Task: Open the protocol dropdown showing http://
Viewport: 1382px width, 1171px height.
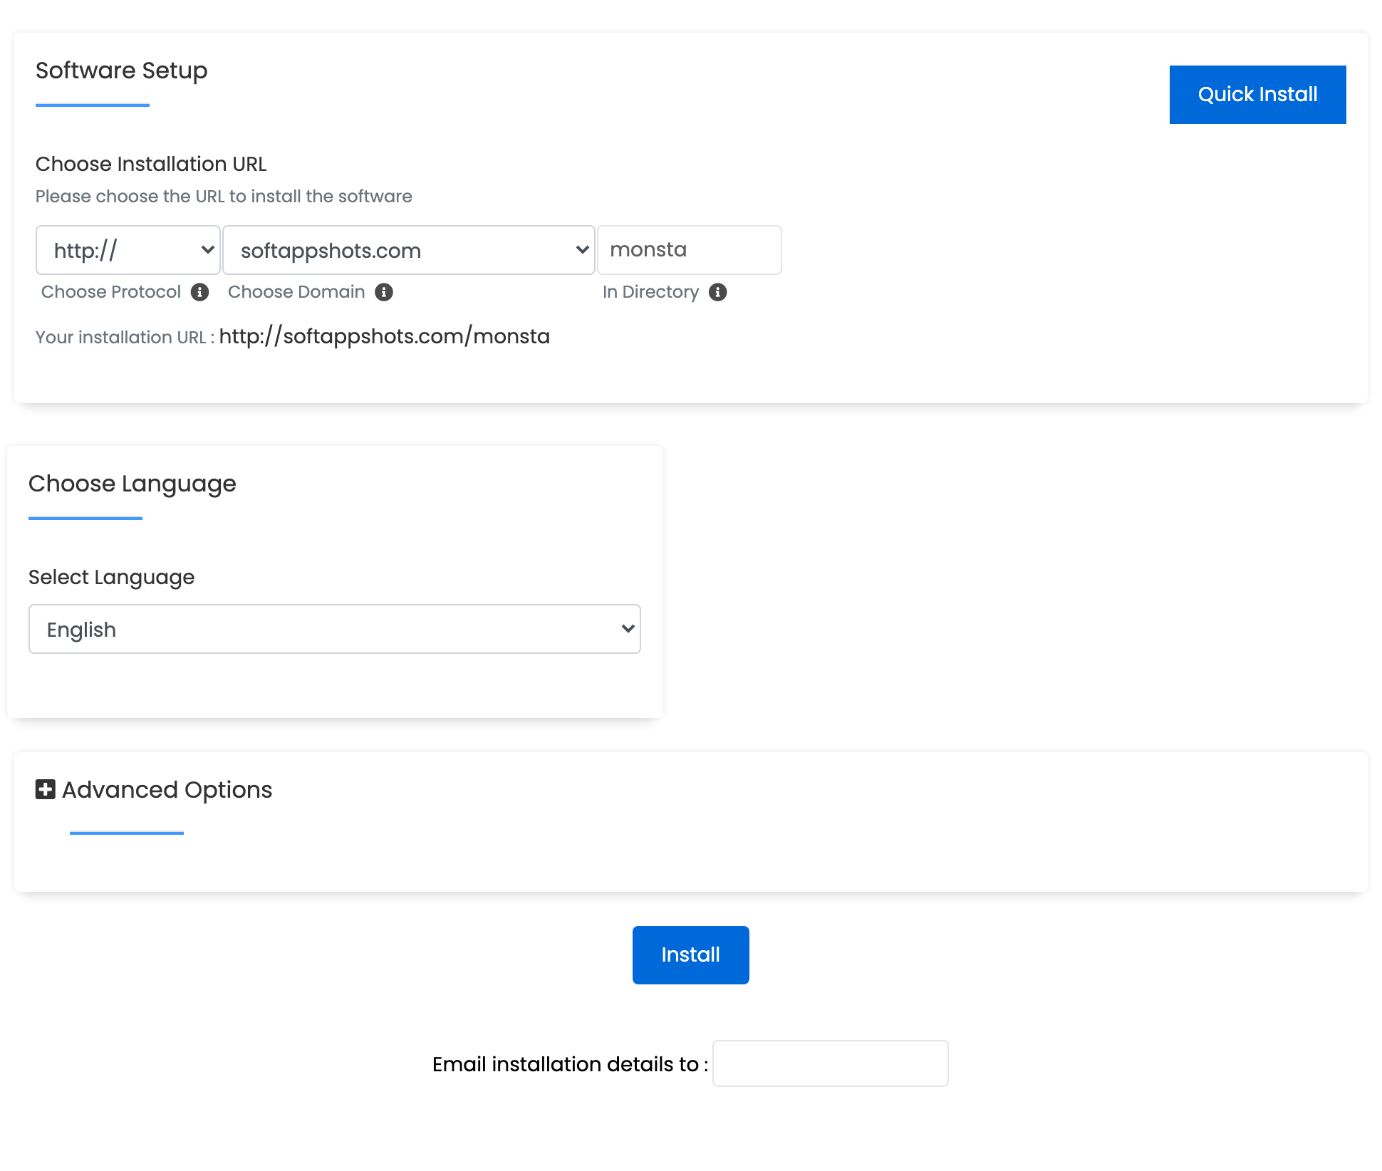Action: (128, 250)
